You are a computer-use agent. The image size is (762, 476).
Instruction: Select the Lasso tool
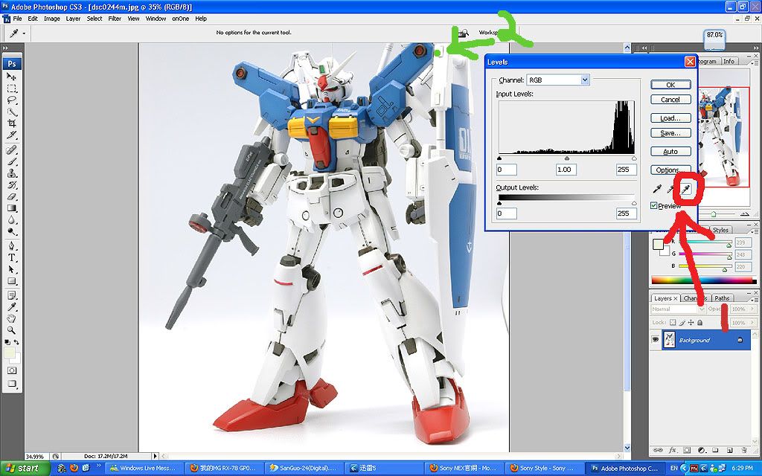(11, 100)
